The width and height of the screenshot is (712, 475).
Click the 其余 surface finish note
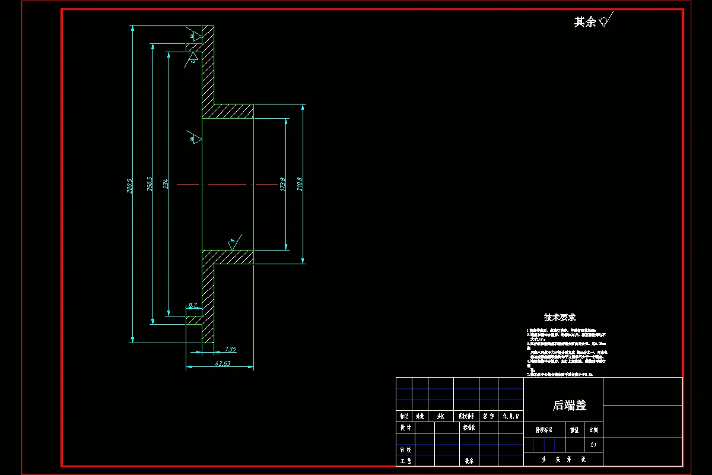pos(585,22)
